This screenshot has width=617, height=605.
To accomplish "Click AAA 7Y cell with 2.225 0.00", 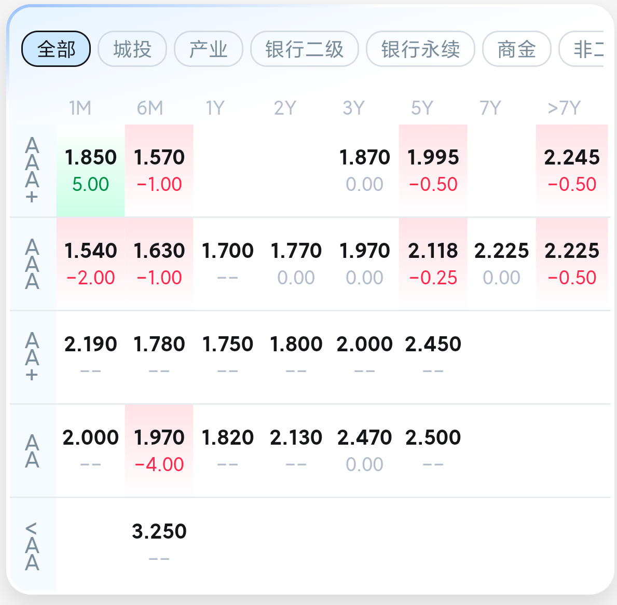I will click(x=501, y=264).
